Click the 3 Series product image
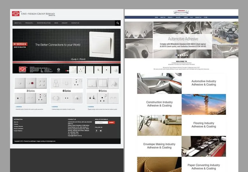 pos(31,91)
